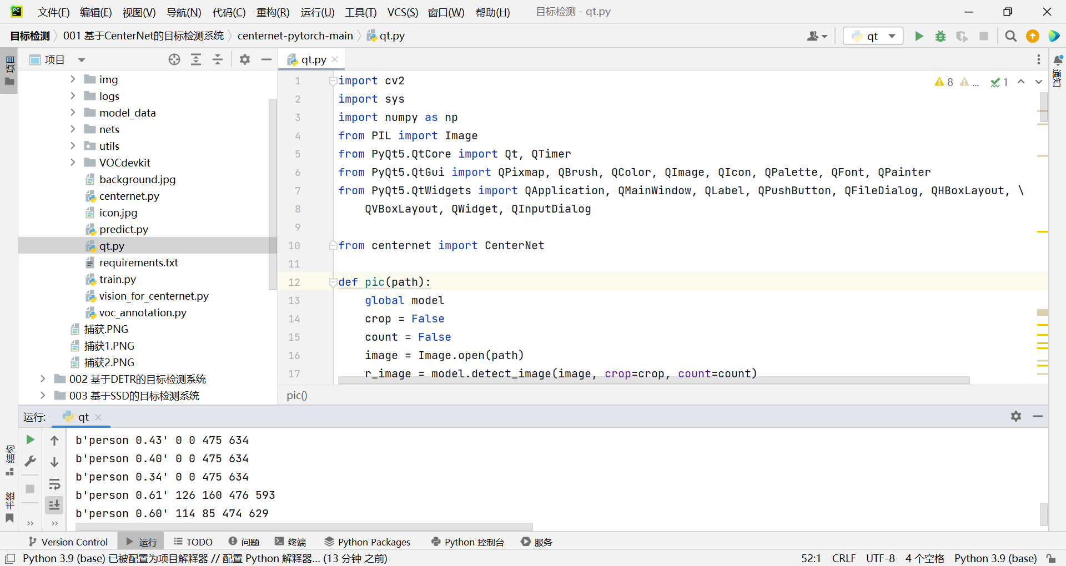Open train.py in the project tree
The image size is (1066, 566).
click(x=117, y=279)
